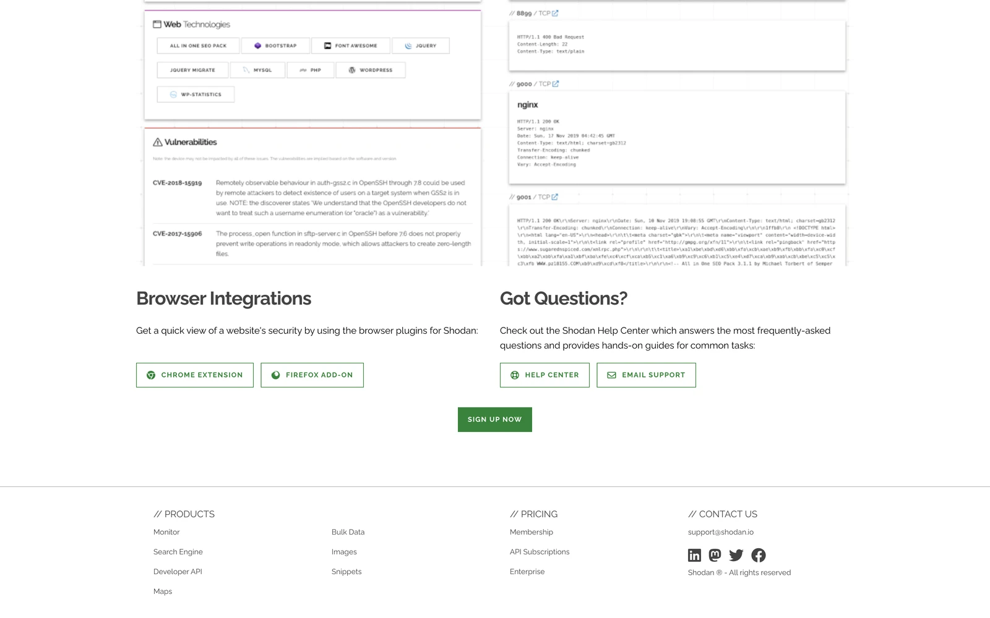
Task: Select the WordPress technology tag
Action: pyautogui.click(x=371, y=70)
